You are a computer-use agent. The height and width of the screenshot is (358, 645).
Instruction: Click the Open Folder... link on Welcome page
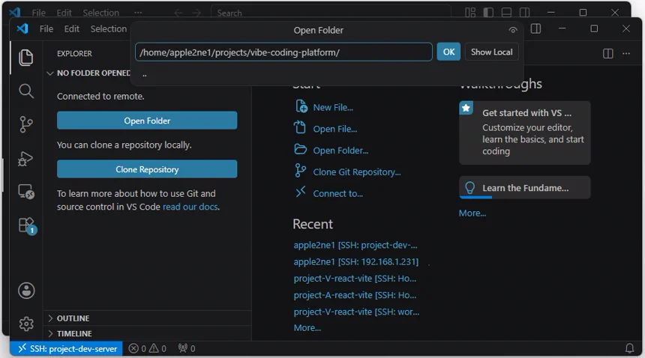click(x=340, y=151)
